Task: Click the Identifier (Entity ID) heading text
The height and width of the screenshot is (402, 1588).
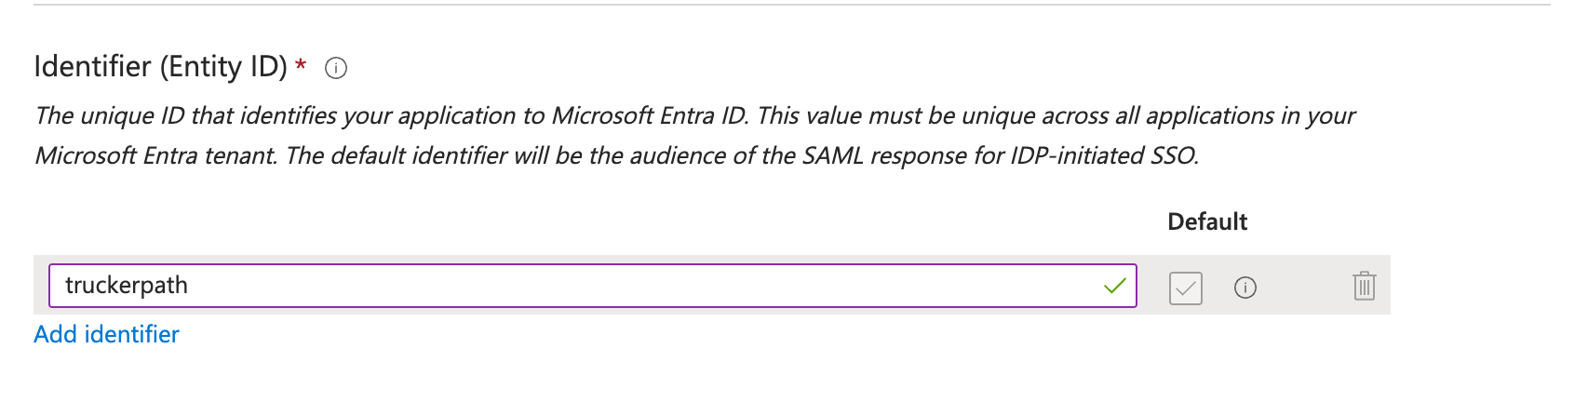Action: coord(160,67)
